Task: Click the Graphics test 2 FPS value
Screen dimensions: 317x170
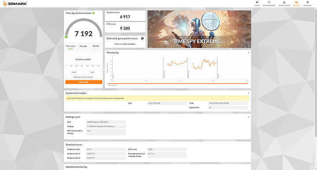Action: [x=106, y=158]
